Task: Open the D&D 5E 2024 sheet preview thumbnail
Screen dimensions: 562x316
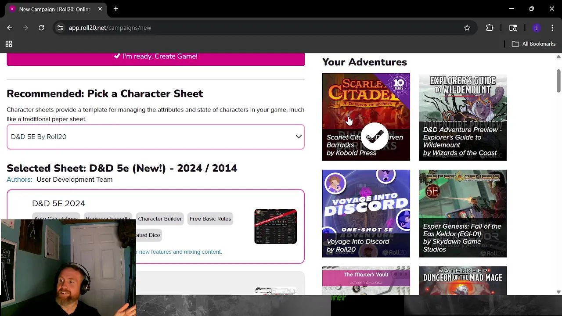Action: point(276,226)
